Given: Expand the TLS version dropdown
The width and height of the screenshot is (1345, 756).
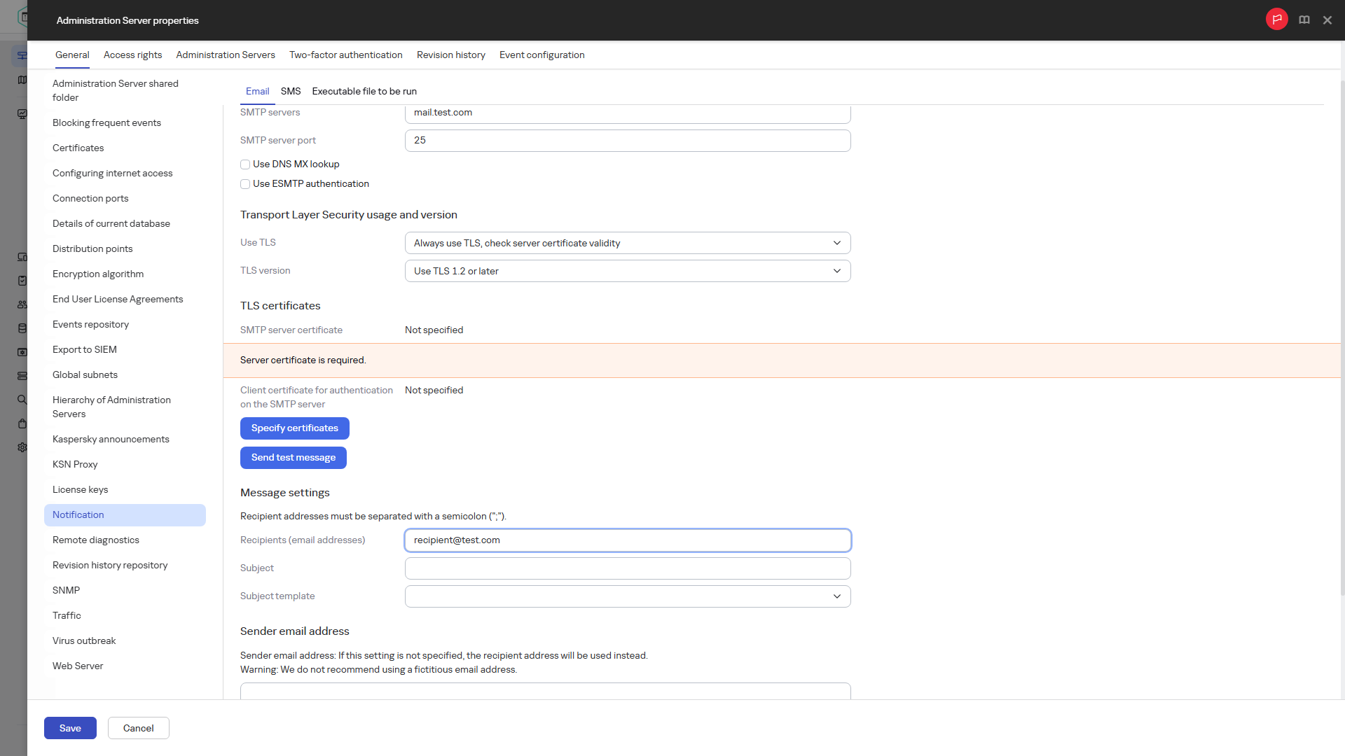Looking at the screenshot, I should pos(628,271).
